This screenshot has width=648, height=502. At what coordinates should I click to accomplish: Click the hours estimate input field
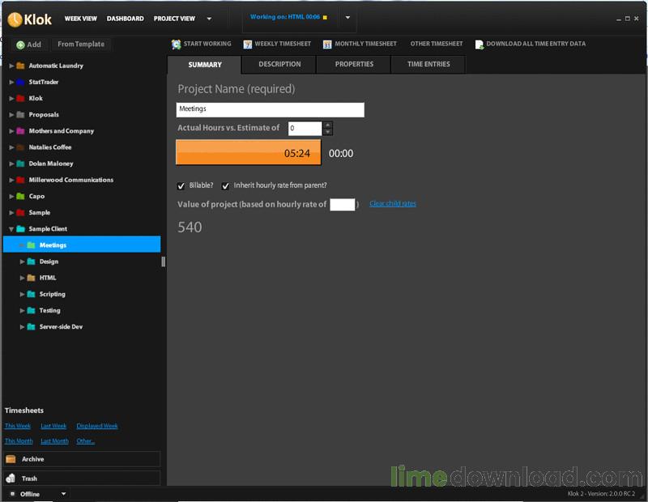(x=305, y=129)
